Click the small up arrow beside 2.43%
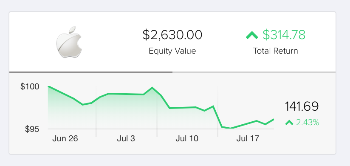Image resolution: width=350 pixels, height=166 pixels. pyautogui.click(x=289, y=123)
